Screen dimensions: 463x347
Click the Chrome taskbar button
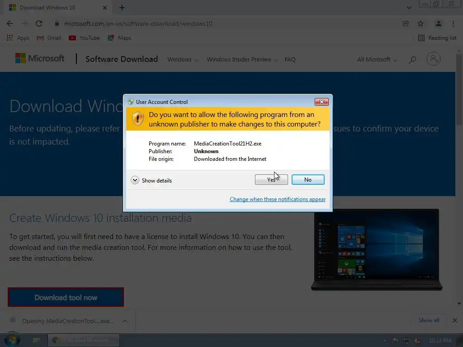pos(84,340)
